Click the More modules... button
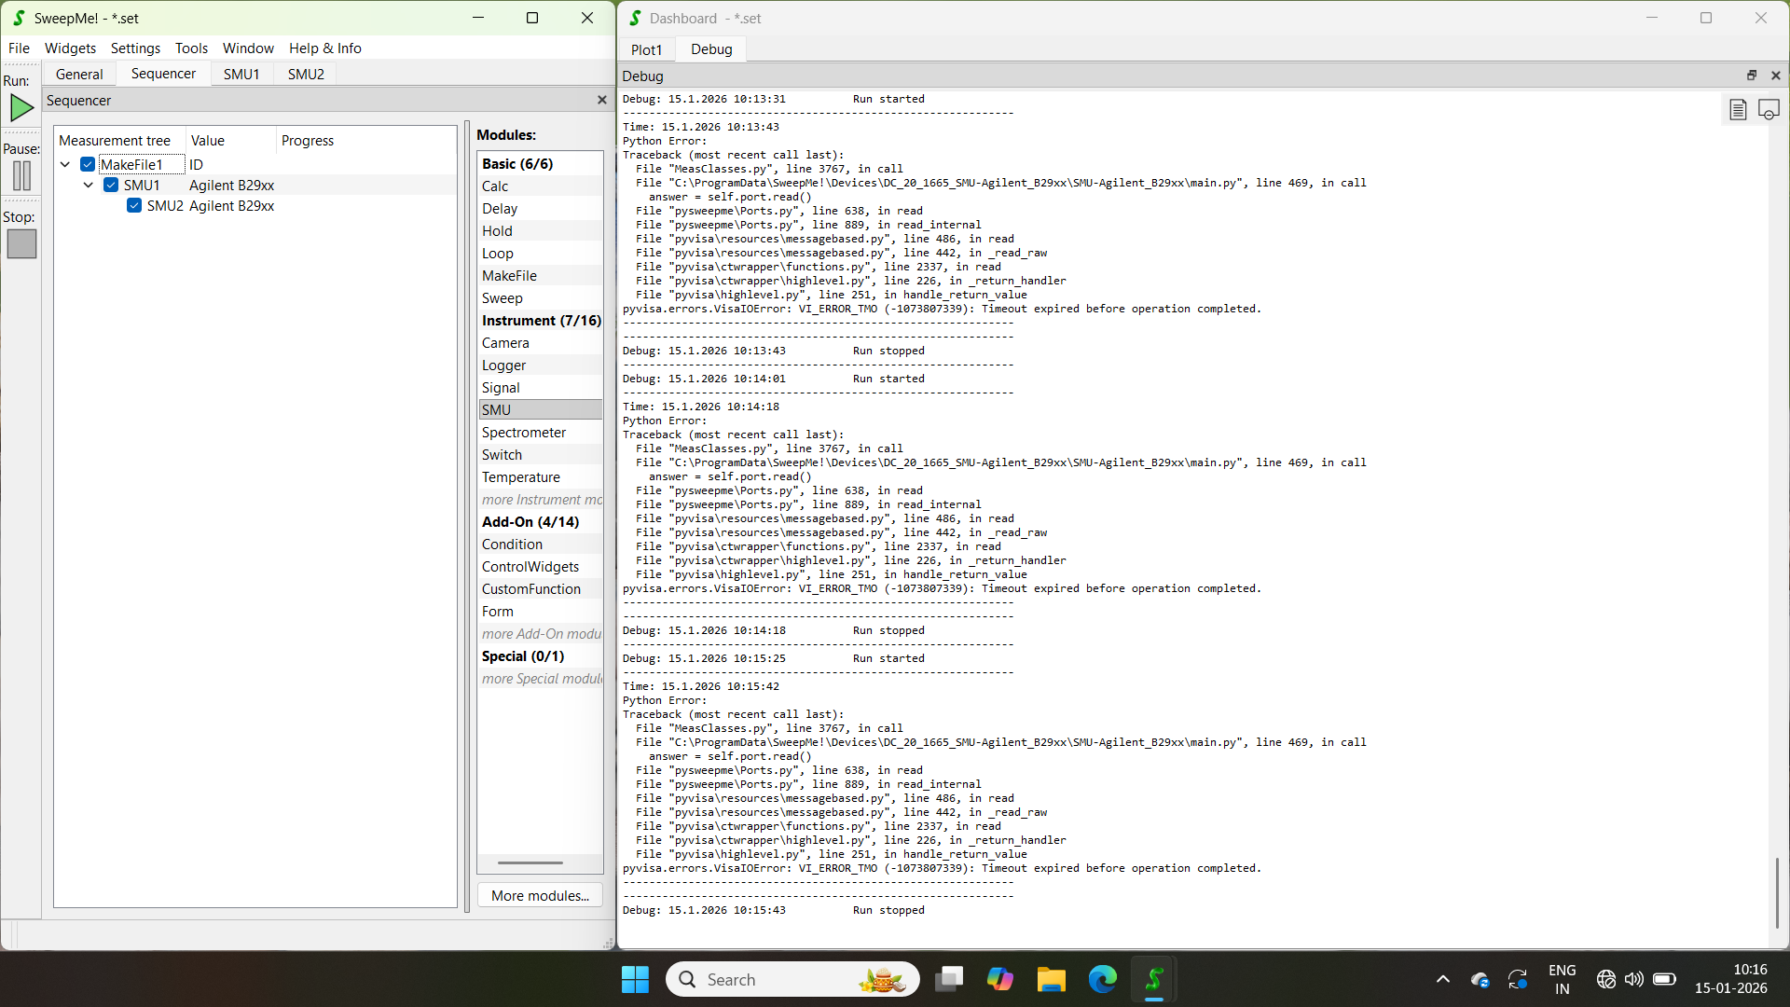This screenshot has width=1790, height=1007. pos(540,895)
